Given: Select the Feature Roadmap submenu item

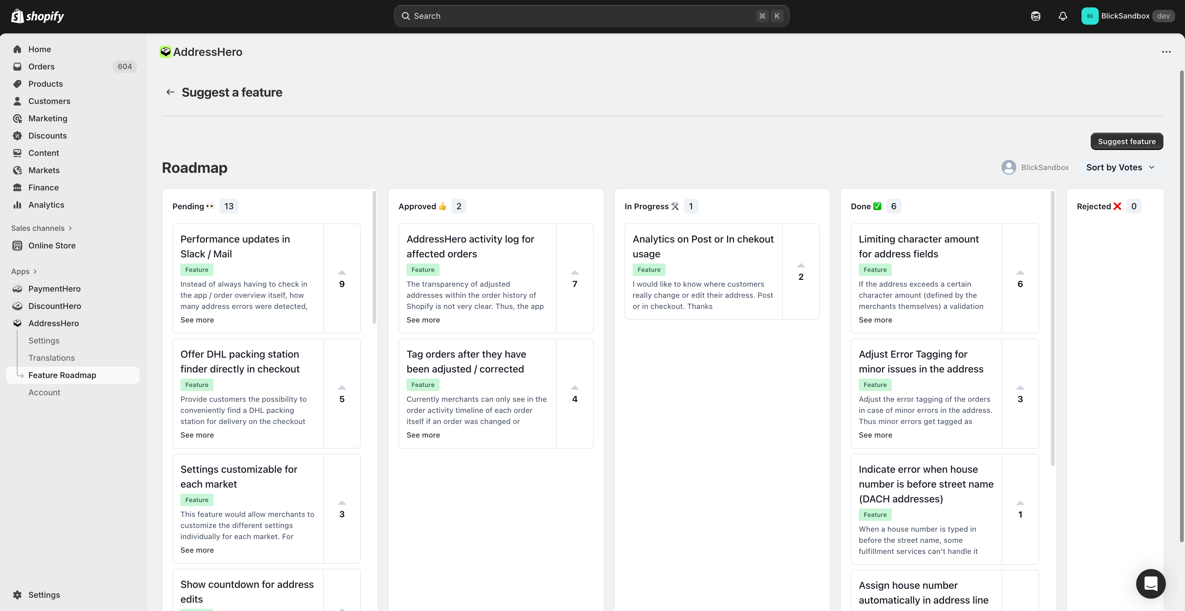Looking at the screenshot, I should tap(73, 375).
